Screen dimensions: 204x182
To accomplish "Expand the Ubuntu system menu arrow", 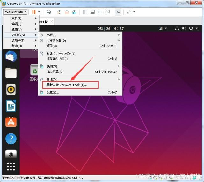I will coord(197,28).
